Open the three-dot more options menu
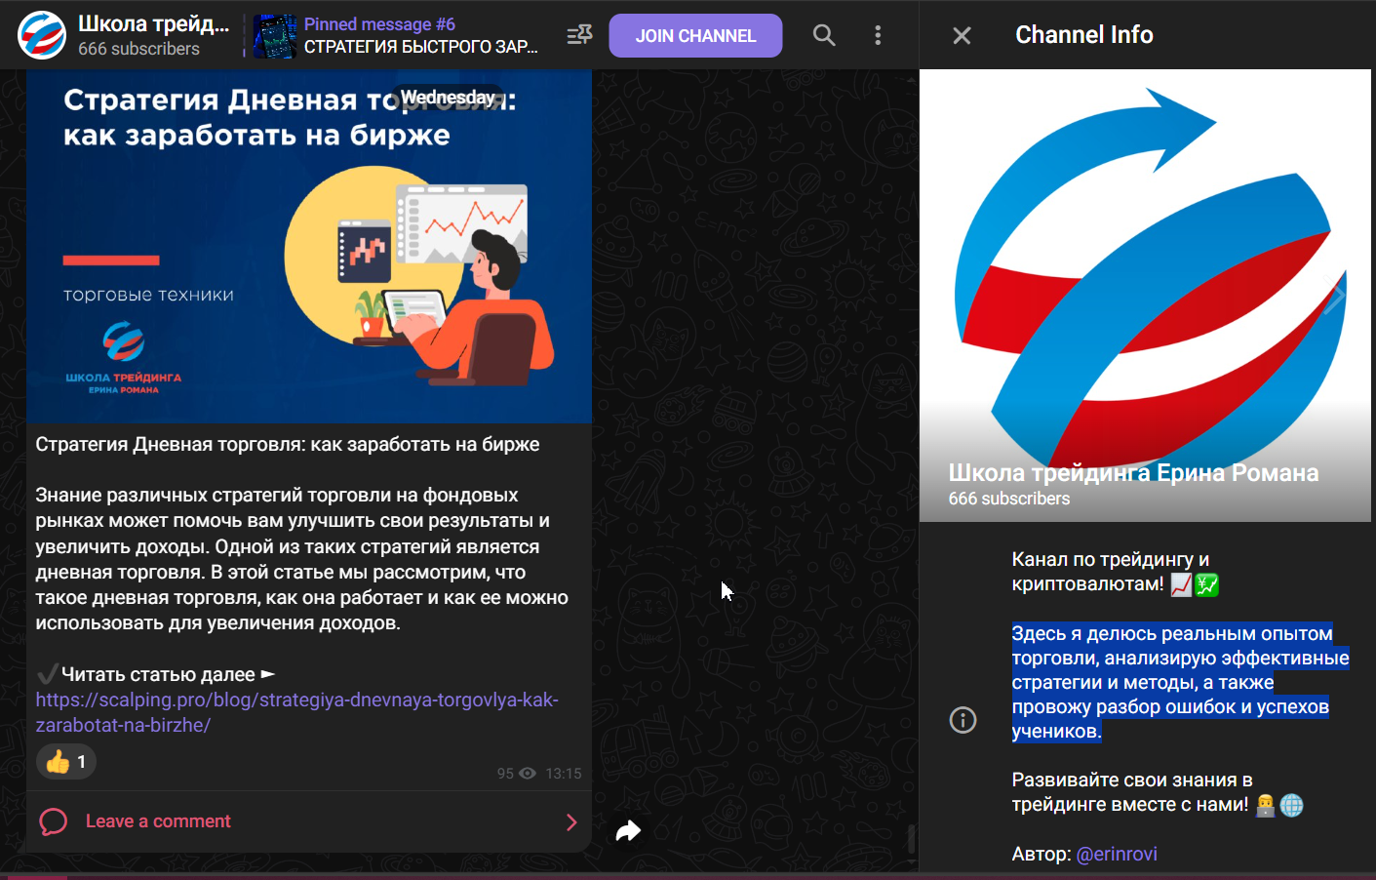Viewport: 1376px width, 880px height. (x=878, y=35)
